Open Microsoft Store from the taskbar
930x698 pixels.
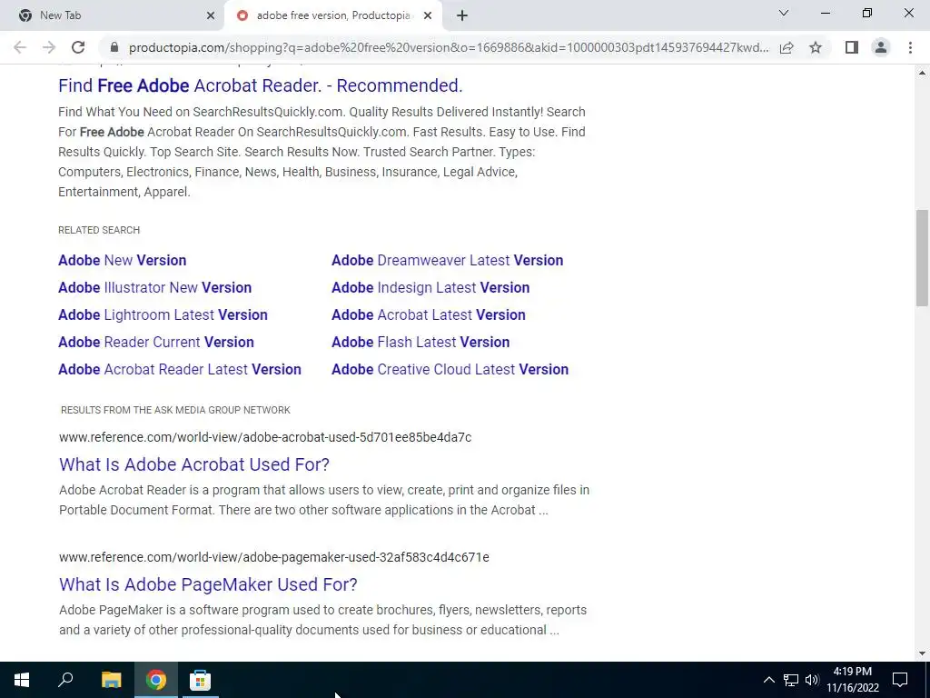pyautogui.click(x=200, y=680)
